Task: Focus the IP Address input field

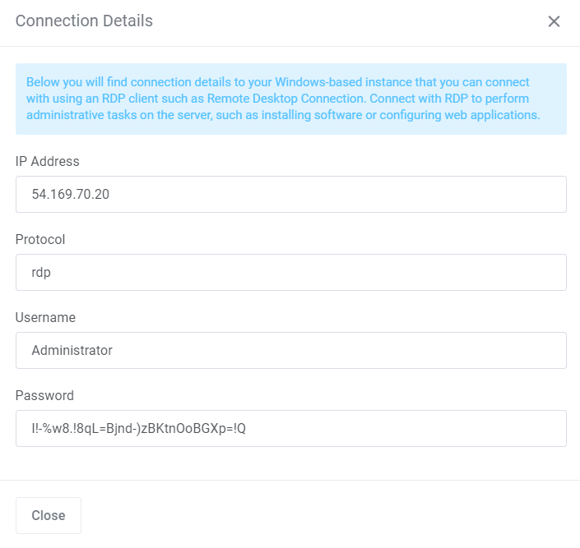Action: 290,194
